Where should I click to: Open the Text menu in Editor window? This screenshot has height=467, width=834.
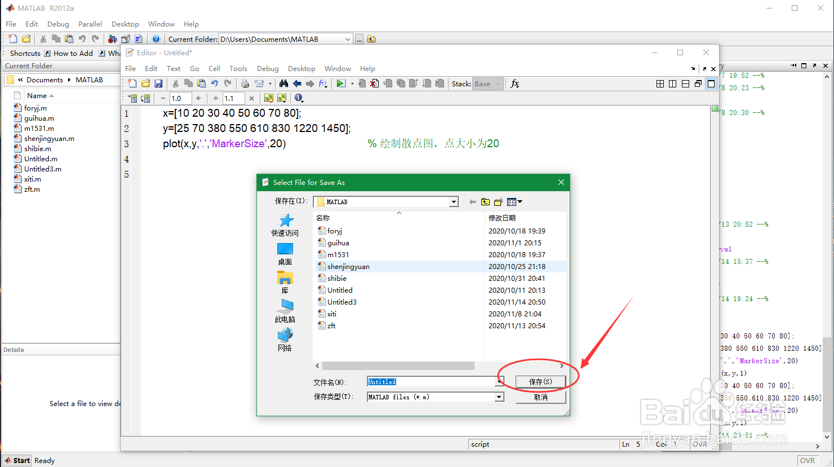[174, 68]
